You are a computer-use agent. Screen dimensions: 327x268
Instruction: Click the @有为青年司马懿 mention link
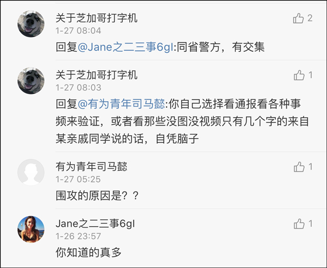click(121, 104)
